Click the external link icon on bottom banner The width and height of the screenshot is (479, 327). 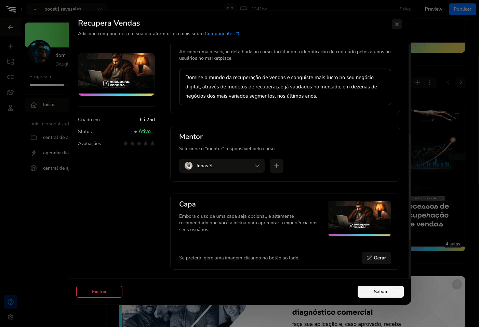coord(457,284)
